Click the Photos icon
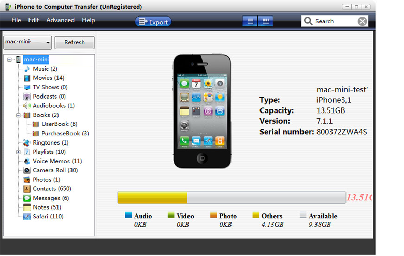Viewport: 404px width, 256px height. coord(27,180)
